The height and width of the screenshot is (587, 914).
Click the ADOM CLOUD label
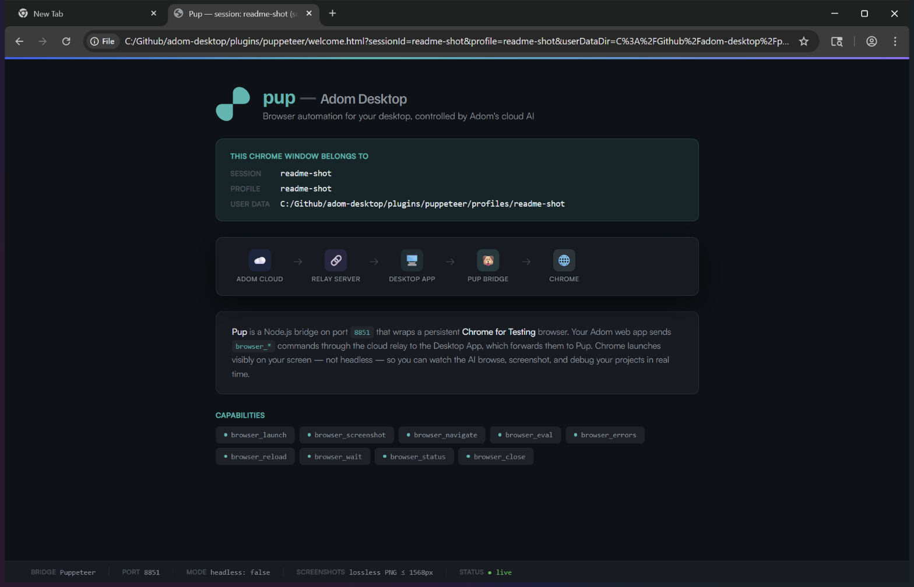point(260,279)
